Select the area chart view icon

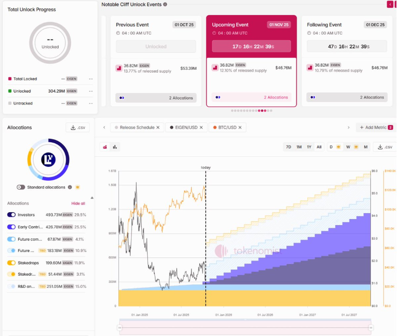coord(105,147)
